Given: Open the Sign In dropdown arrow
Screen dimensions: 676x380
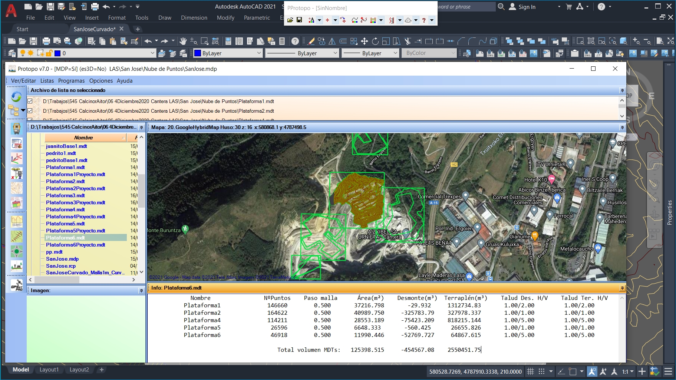Looking at the screenshot, I should click(x=559, y=7).
